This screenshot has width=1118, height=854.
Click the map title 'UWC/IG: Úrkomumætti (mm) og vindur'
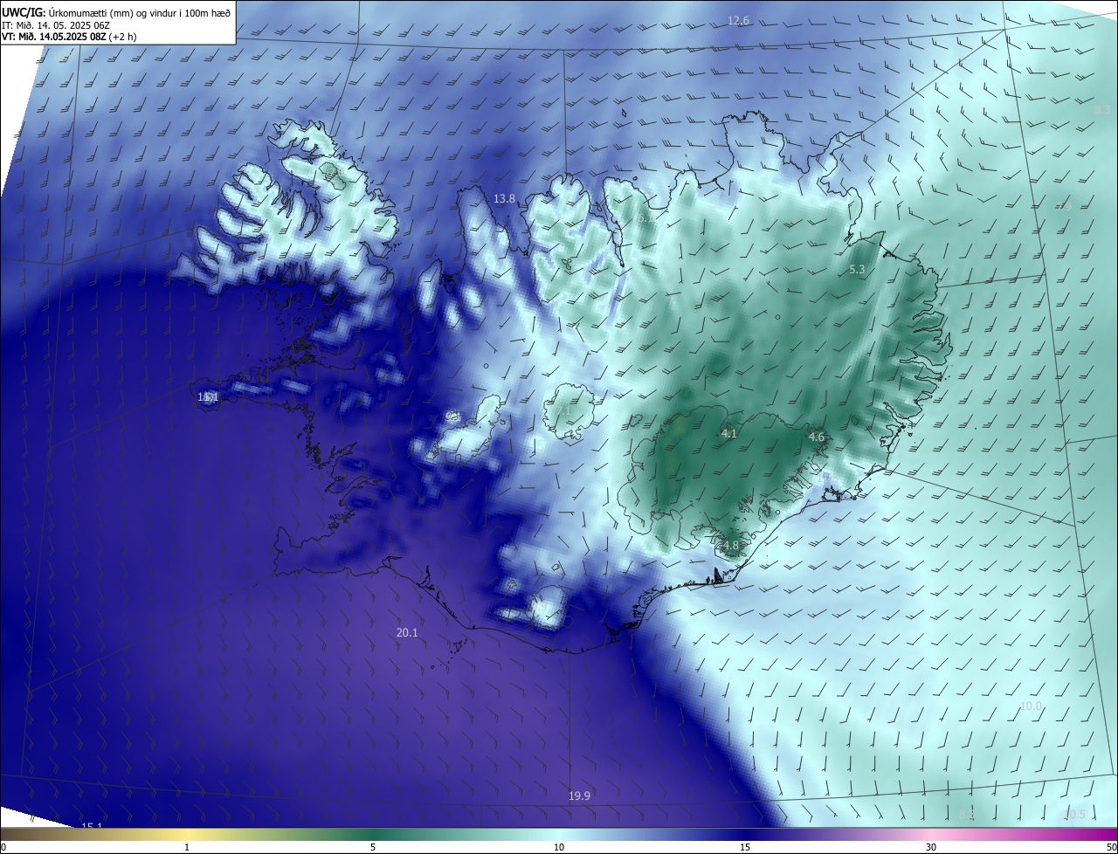(116, 12)
